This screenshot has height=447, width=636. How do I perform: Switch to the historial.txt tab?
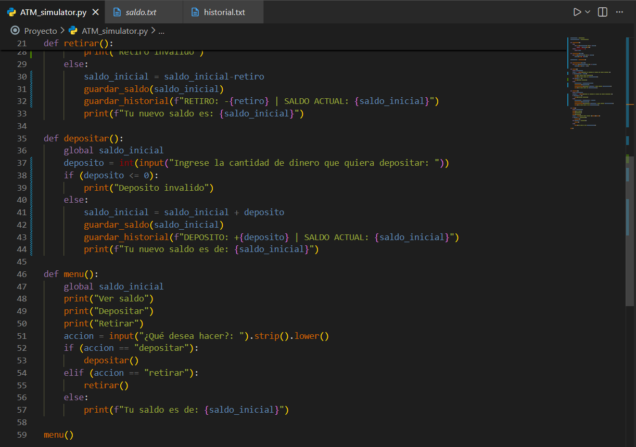pyautogui.click(x=224, y=12)
